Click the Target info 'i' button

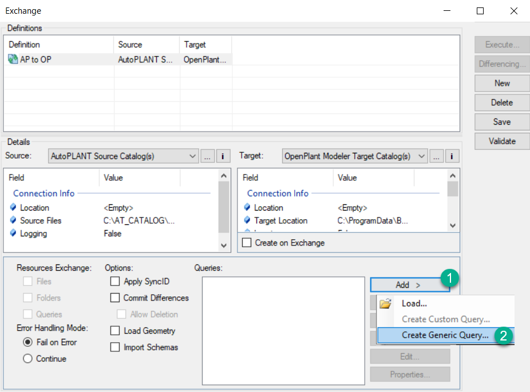point(452,156)
